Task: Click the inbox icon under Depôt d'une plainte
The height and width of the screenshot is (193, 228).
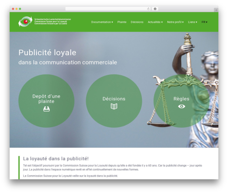Action: (47, 109)
